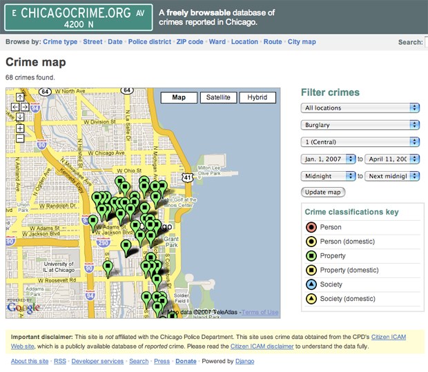Open the Citizen ICAM disclaimer link
The height and width of the screenshot is (372, 428).
[262, 346]
